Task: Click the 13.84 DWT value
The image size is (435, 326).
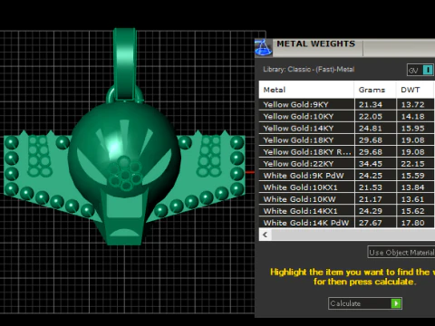Action: [x=413, y=187]
